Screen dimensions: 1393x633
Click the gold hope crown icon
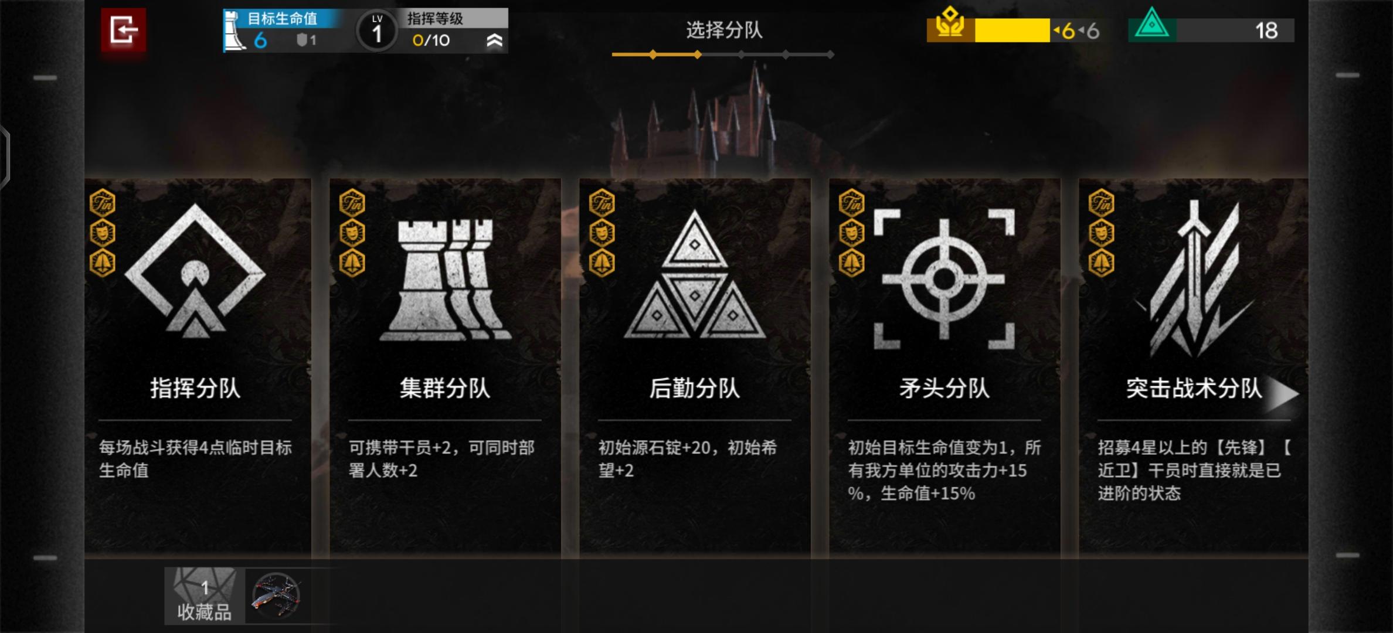pos(950,25)
